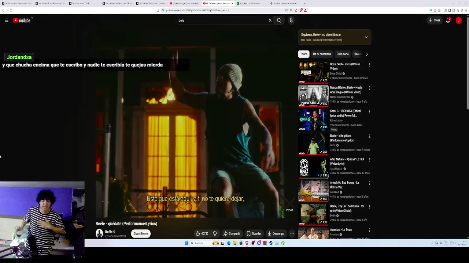Open options for 'mi refe' video
Image resolution: width=469 pixels, height=263 pixels.
pos(369,206)
